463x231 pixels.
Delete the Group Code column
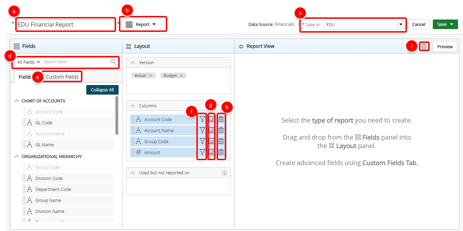click(221, 141)
